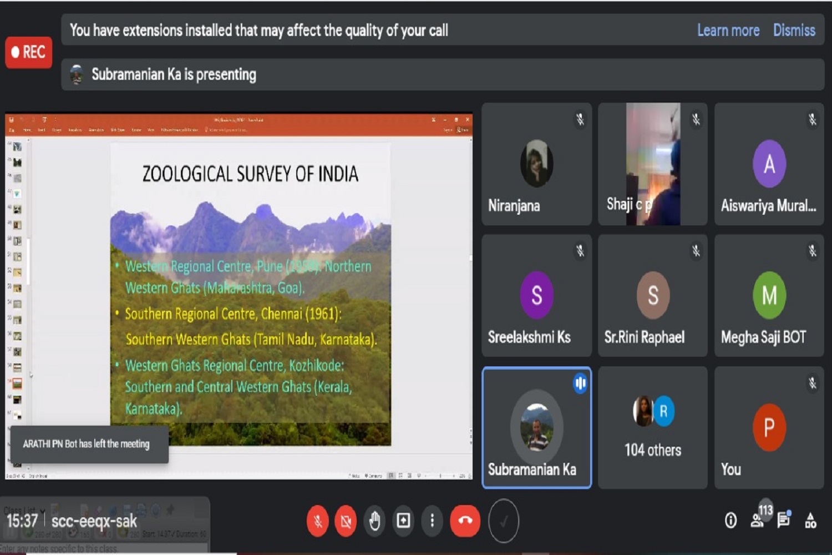The image size is (832, 555).
Task: Show everyone via the people icon with 113 badge
Action: coord(758,520)
